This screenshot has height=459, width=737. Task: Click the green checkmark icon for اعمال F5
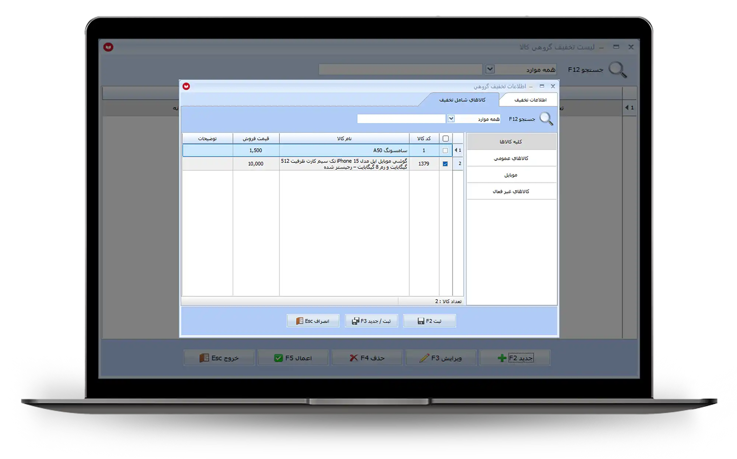[x=278, y=358]
